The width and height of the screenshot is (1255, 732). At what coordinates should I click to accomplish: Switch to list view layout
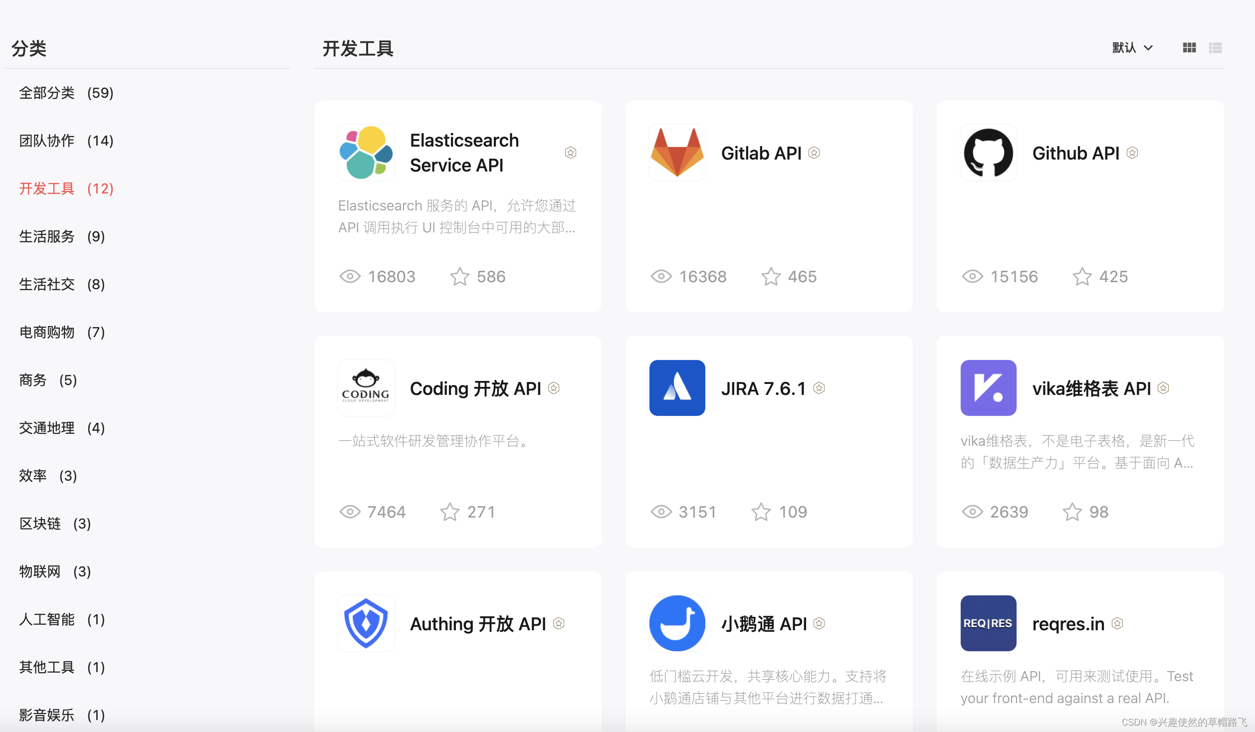pyautogui.click(x=1216, y=48)
